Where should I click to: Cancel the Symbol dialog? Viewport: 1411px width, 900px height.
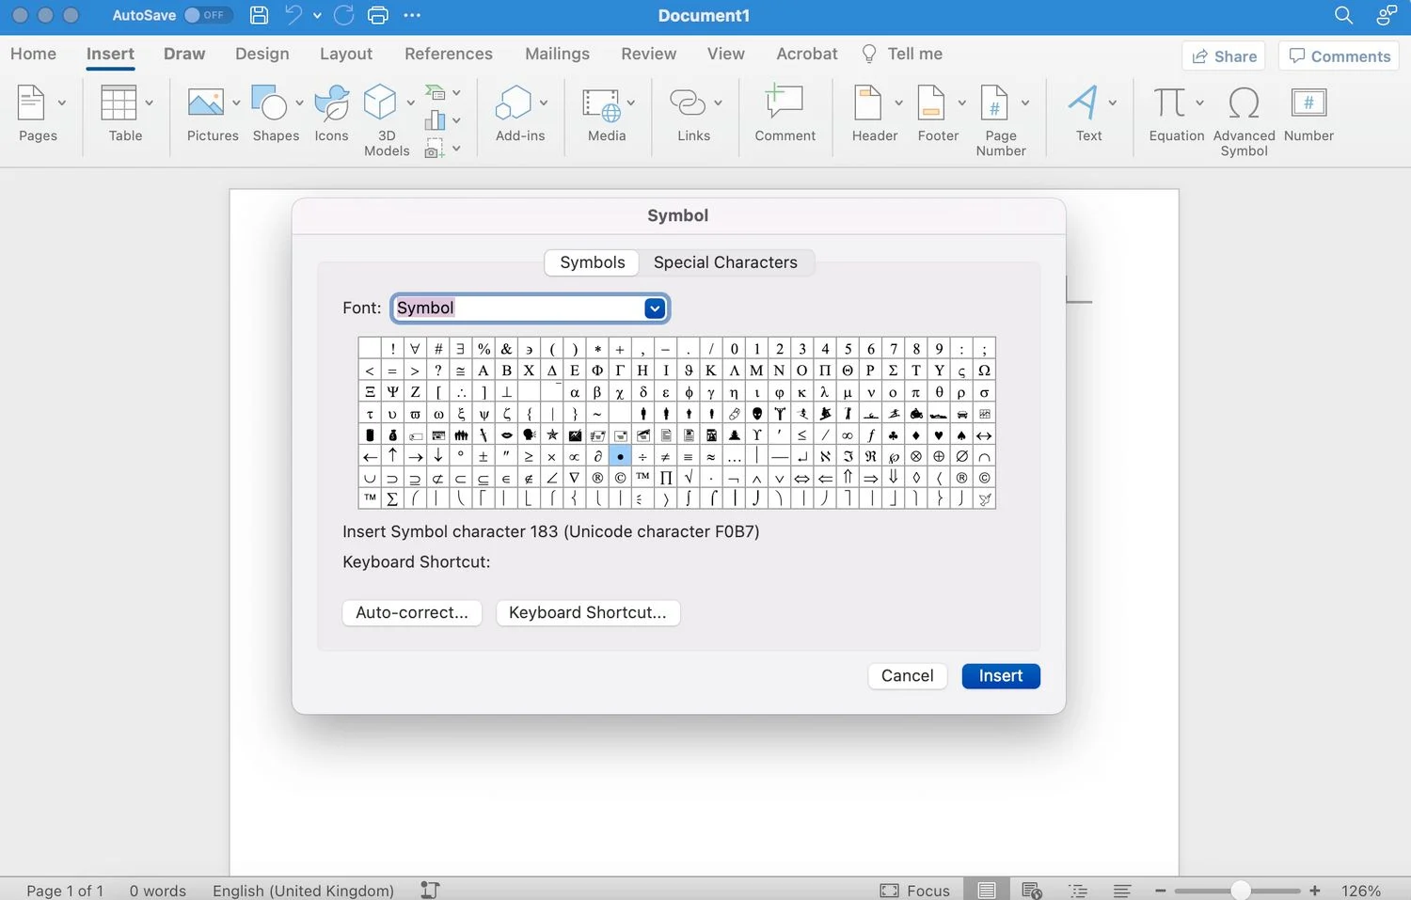[908, 675]
